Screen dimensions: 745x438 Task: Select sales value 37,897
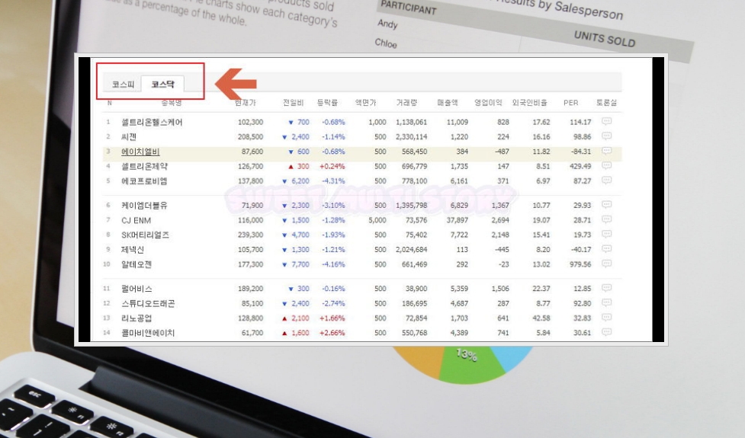pos(457,220)
